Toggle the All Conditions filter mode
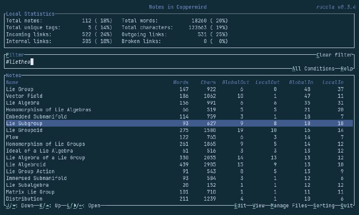The width and height of the screenshot is (359, 215). click(313, 69)
